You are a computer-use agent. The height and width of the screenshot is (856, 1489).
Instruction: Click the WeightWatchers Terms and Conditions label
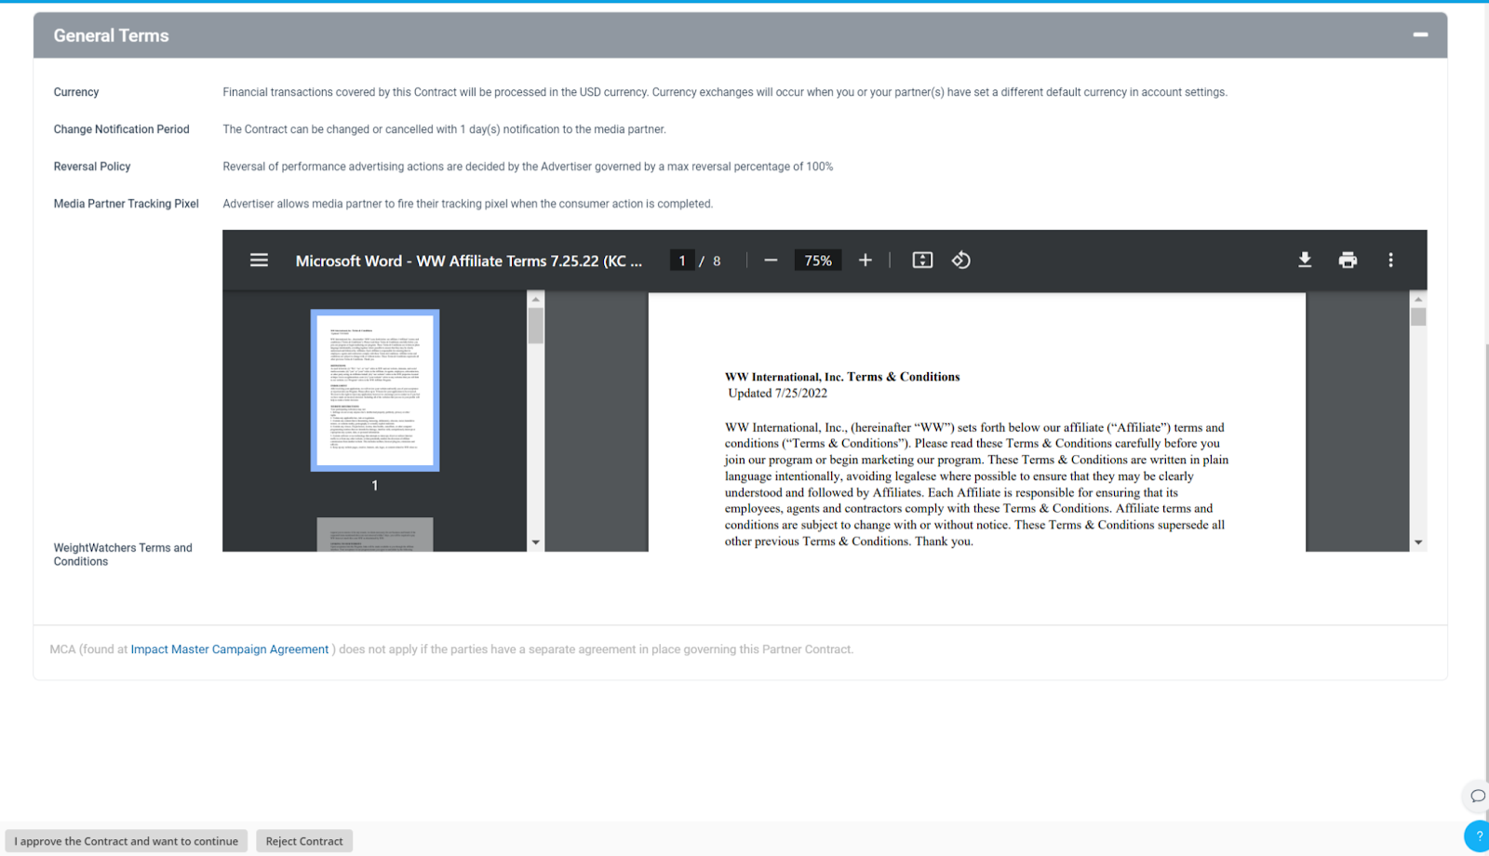(123, 555)
